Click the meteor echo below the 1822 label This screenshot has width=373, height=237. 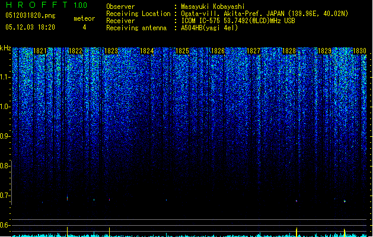[68, 198]
